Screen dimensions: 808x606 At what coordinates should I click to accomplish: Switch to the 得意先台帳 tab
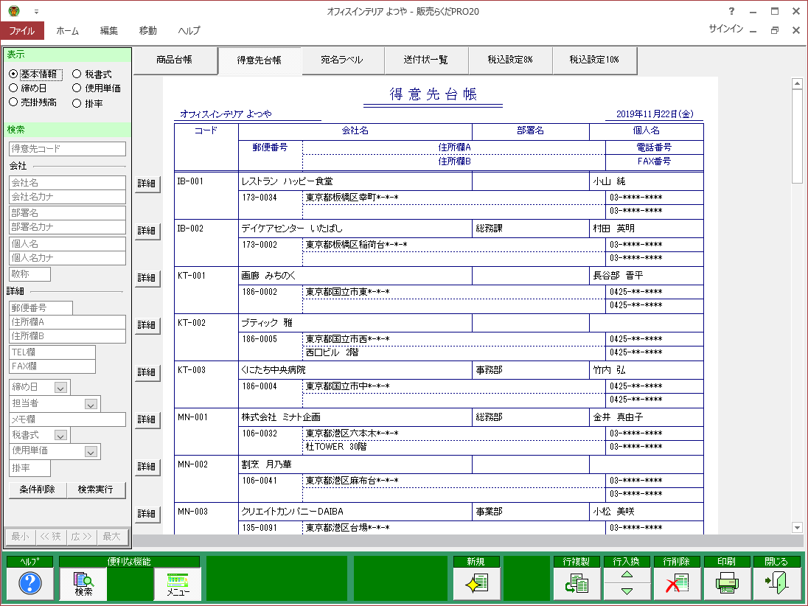click(x=260, y=60)
